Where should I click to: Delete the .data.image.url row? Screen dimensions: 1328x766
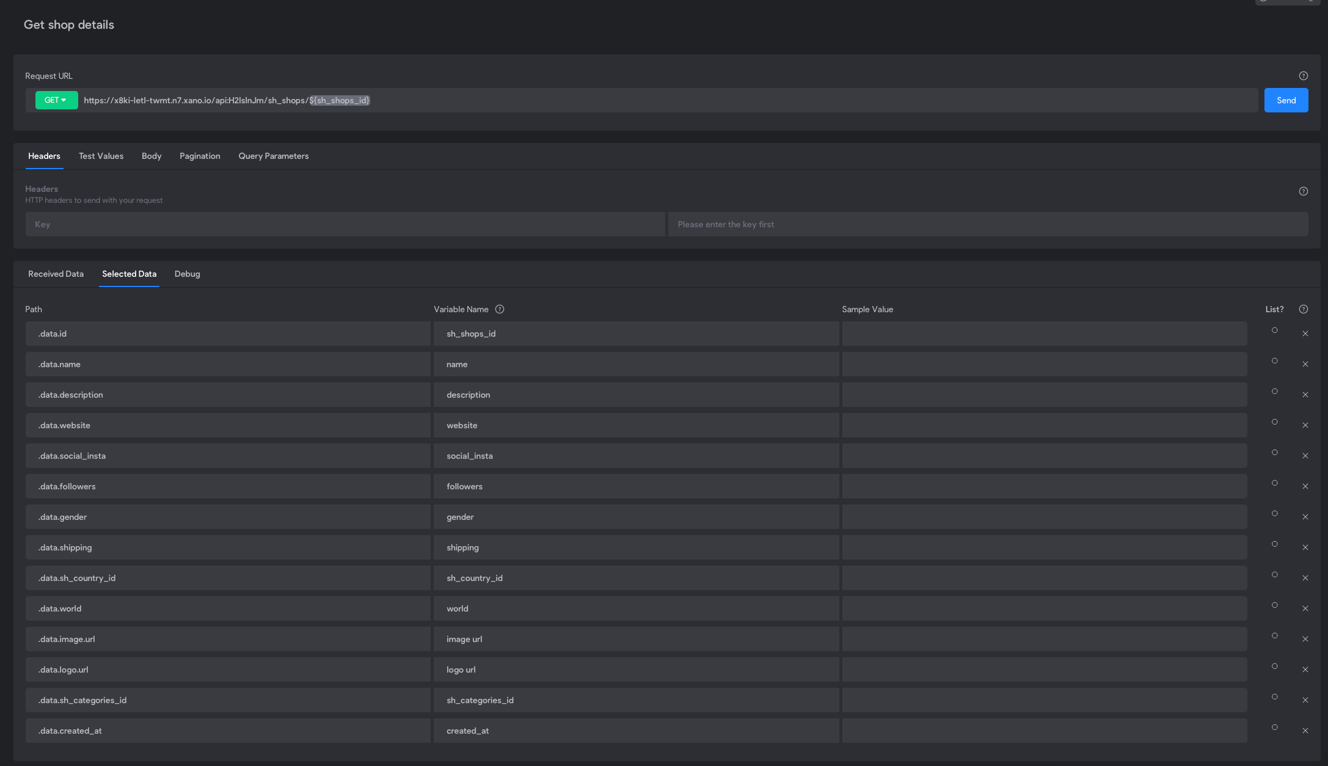[x=1305, y=639]
